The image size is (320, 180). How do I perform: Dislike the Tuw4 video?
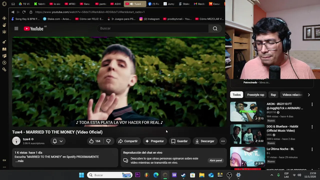pos(108,141)
